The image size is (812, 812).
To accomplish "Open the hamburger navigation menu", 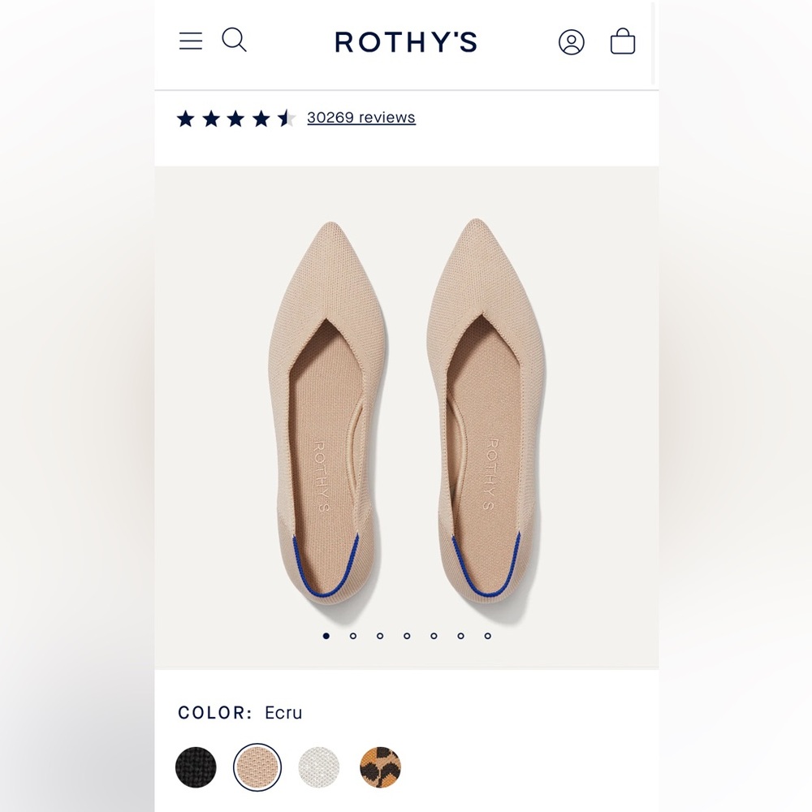I will [191, 40].
